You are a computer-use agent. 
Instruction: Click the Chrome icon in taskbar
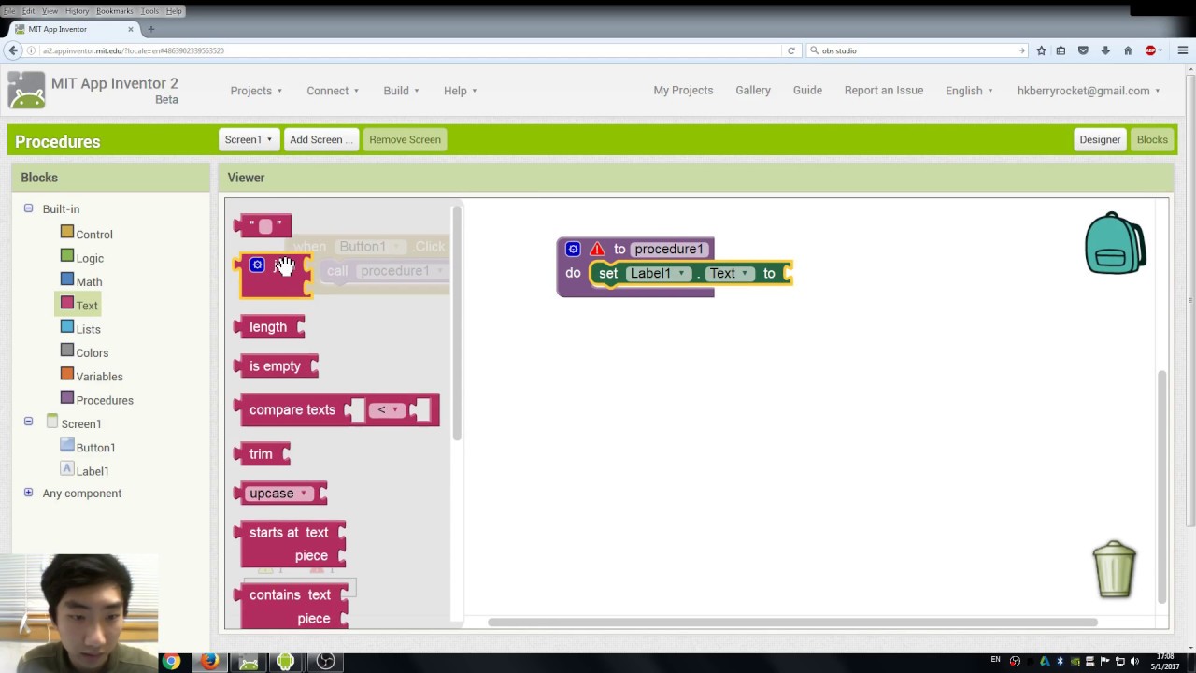click(x=171, y=662)
